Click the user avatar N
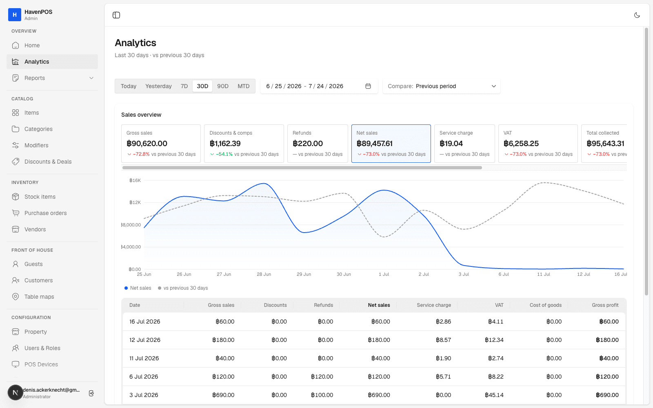 (x=16, y=392)
